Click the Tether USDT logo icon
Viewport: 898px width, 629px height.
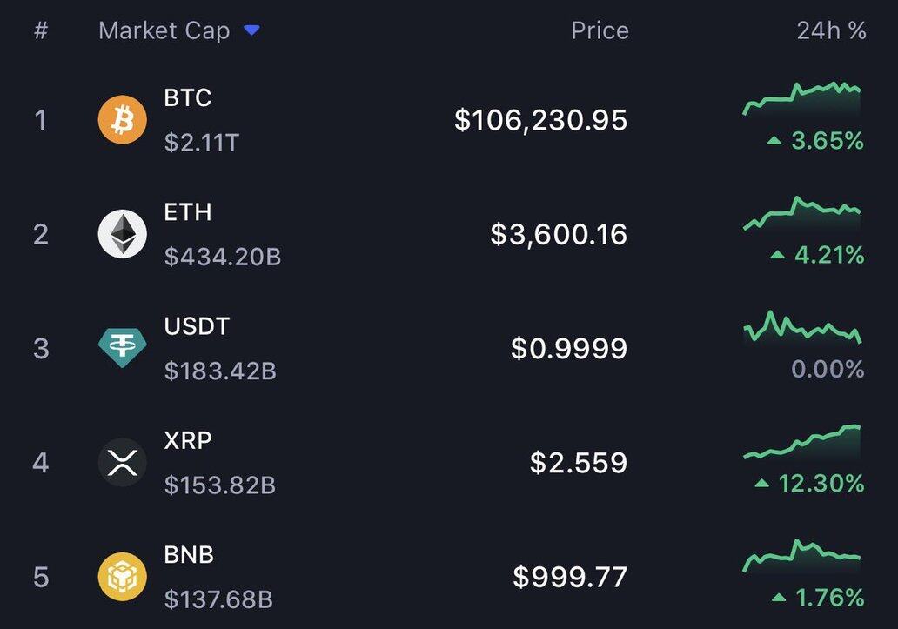coord(122,348)
